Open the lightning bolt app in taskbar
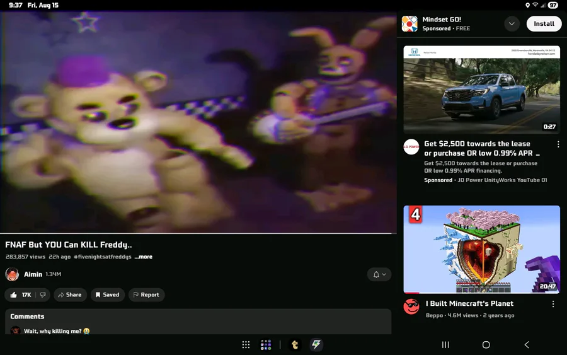The image size is (567, 355). tap(316, 345)
